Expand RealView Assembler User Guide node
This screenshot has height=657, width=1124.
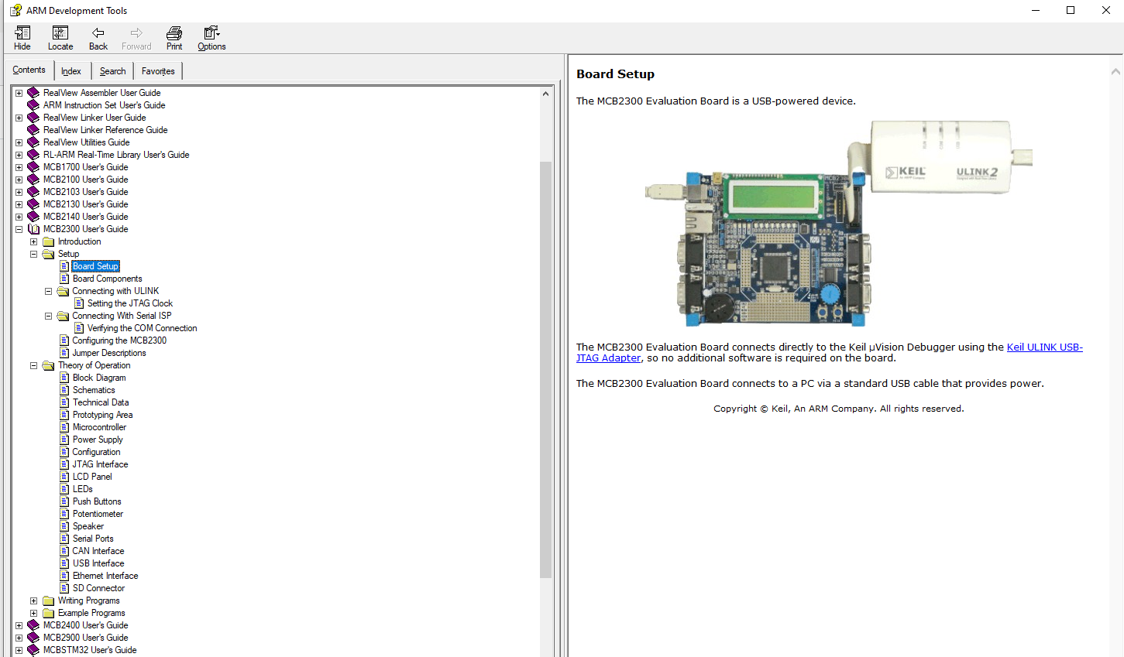pyautogui.click(x=19, y=93)
